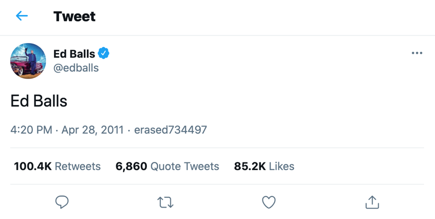Go back using the blue arrow

point(22,16)
